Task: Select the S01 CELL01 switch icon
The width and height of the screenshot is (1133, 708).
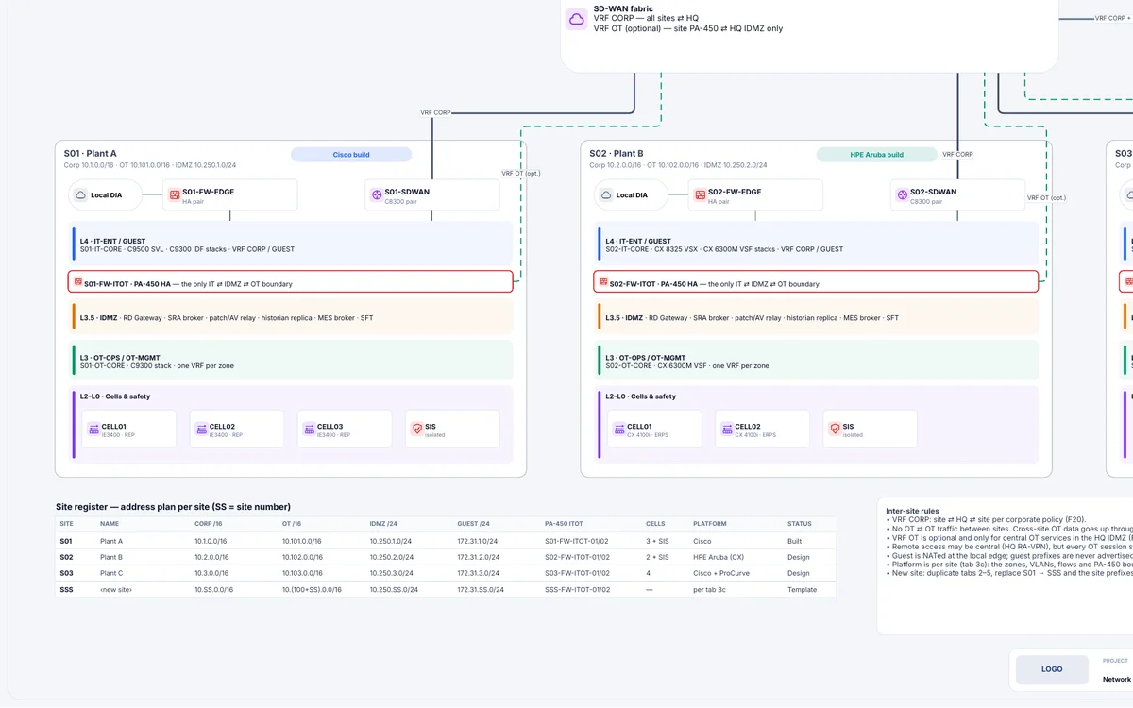Action: 93,429
